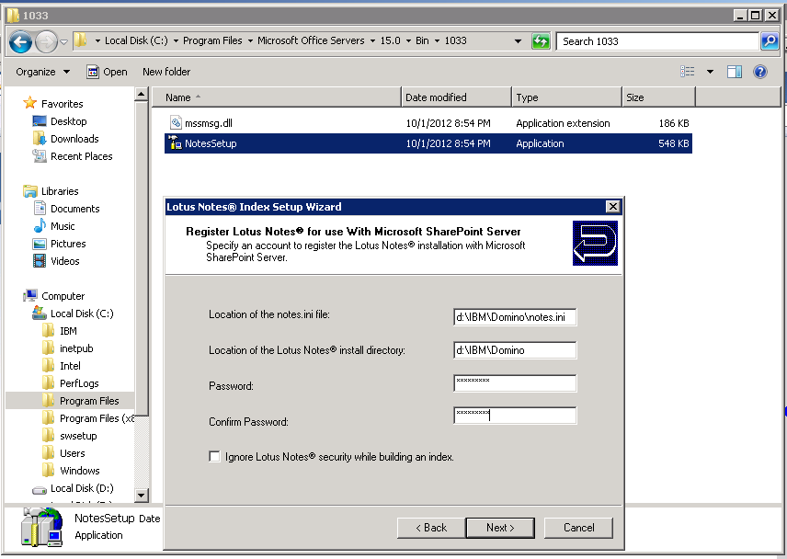Click Local Disk (C:) in the address path
Screen dimensions: 787x559
click(x=136, y=40)
